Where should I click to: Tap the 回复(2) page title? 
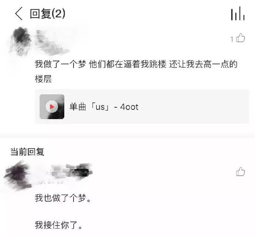47,14
